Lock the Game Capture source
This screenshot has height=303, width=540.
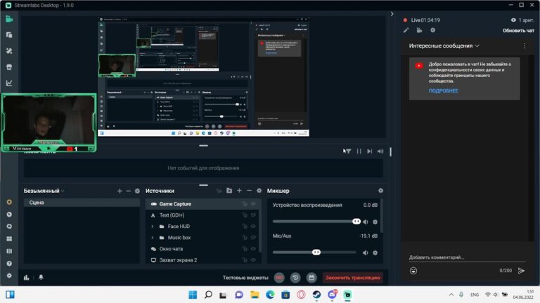click(x=245, y=204)
